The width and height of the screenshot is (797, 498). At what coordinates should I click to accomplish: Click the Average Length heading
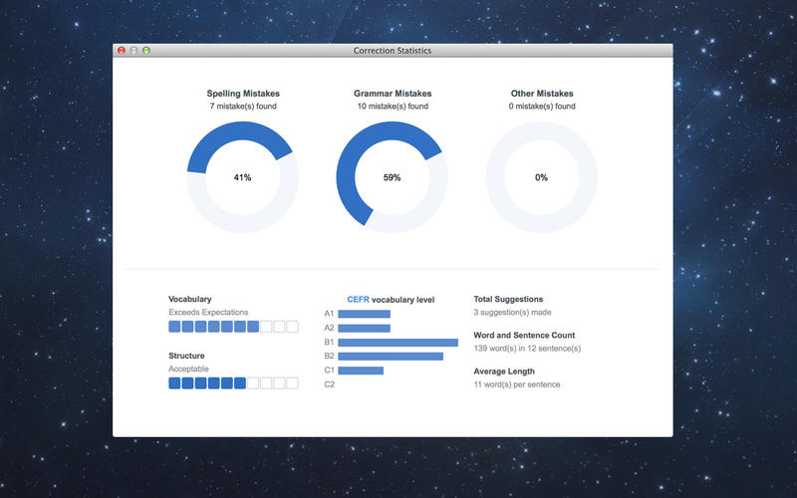click(504, 372)
